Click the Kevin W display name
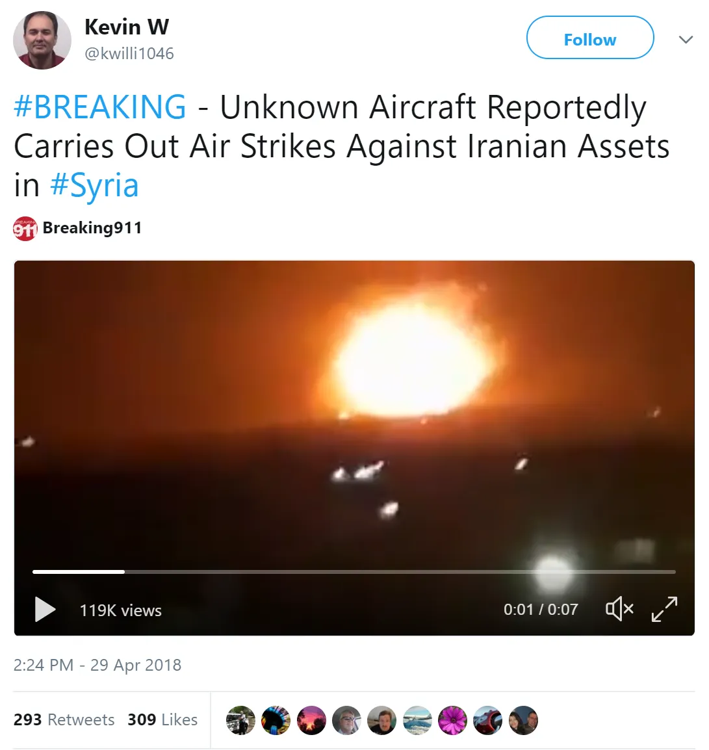 (127, 27)
